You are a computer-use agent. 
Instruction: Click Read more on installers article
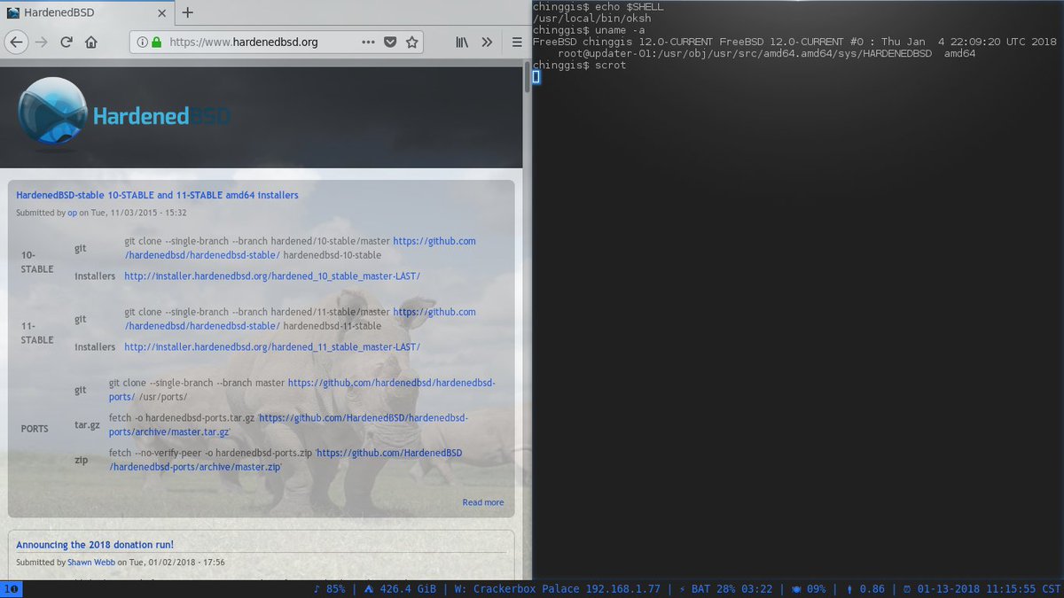(482, 502)
